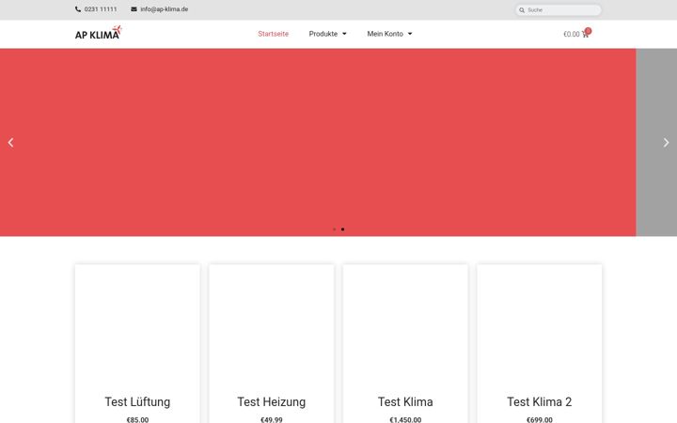Click the €49.99 price
The width and height of the screenshot is (677, 423).
272,419
